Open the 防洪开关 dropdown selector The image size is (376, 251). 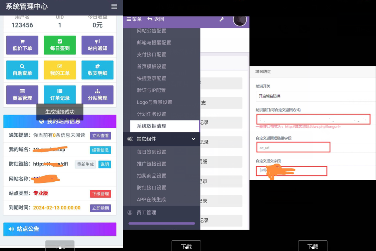[x=315, y=96]
